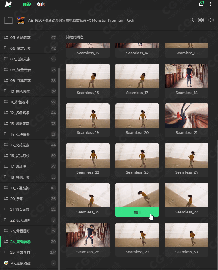Image resolution: width=218 pixels, height=270 pixels.
Task: Select the Seamless_20 preset thumbnail
Action: click(137, 116)
